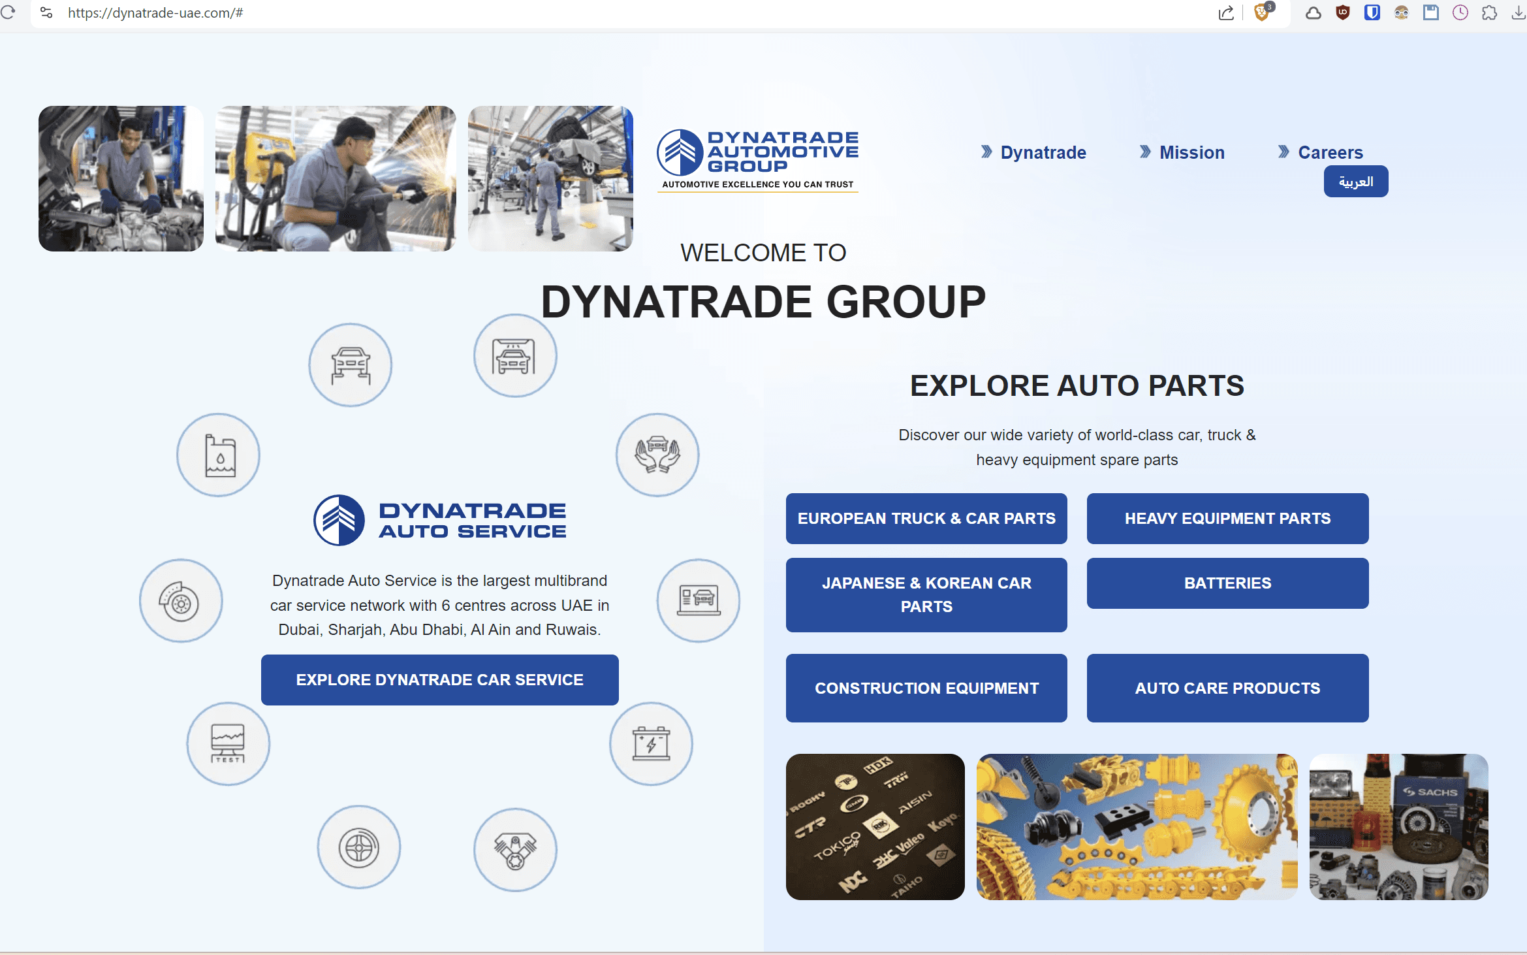Open welder with sparks photo
The image size is (1527, 955).
pyautogui.click(x=336, y=178)
